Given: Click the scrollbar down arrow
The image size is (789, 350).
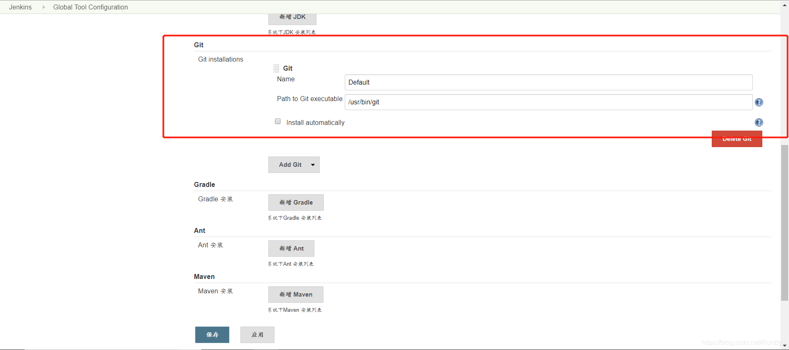Looking at the screenshot, I should (x=784, y=346).
